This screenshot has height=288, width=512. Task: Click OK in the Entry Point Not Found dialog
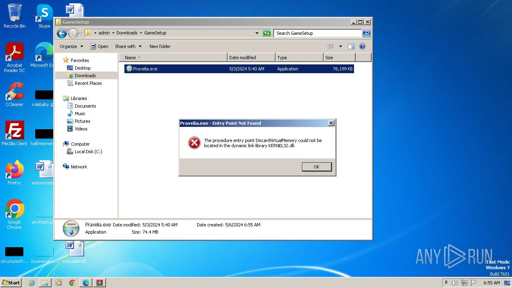(x=316, y=167)
